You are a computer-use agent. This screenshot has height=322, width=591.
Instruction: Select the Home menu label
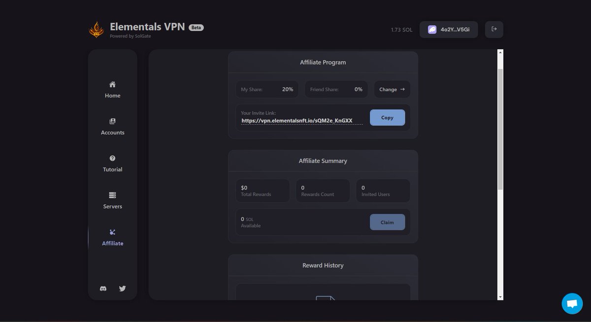click(112, 96)
